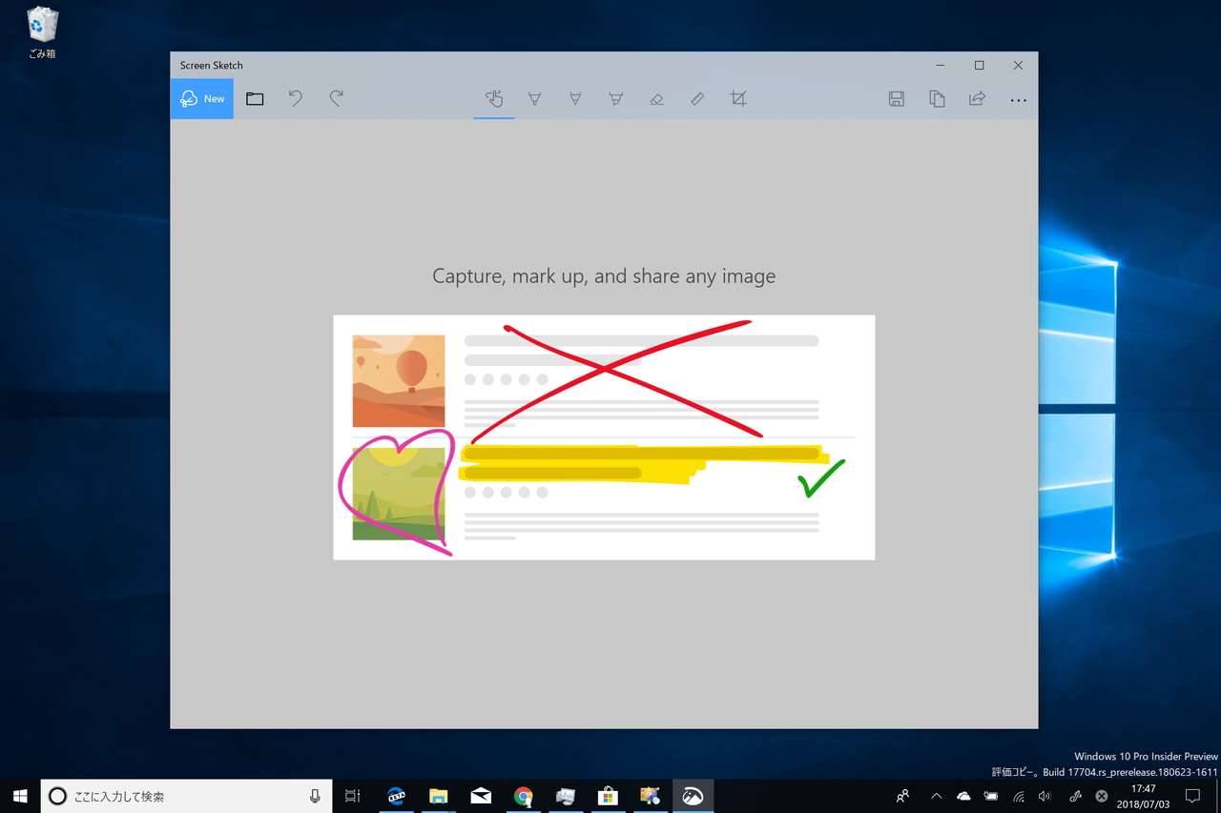Undo the last annotation
The height and width of the screenshot is (813, 1221).
[x=295, y=98]
